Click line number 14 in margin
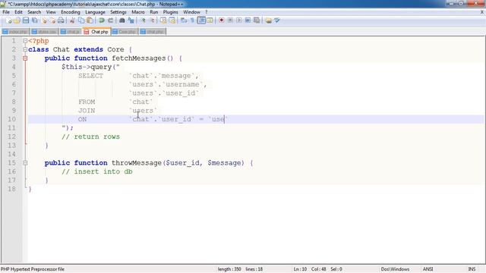 12,154
